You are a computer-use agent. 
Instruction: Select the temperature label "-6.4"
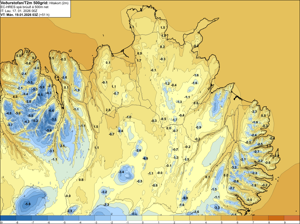point(51,111)
